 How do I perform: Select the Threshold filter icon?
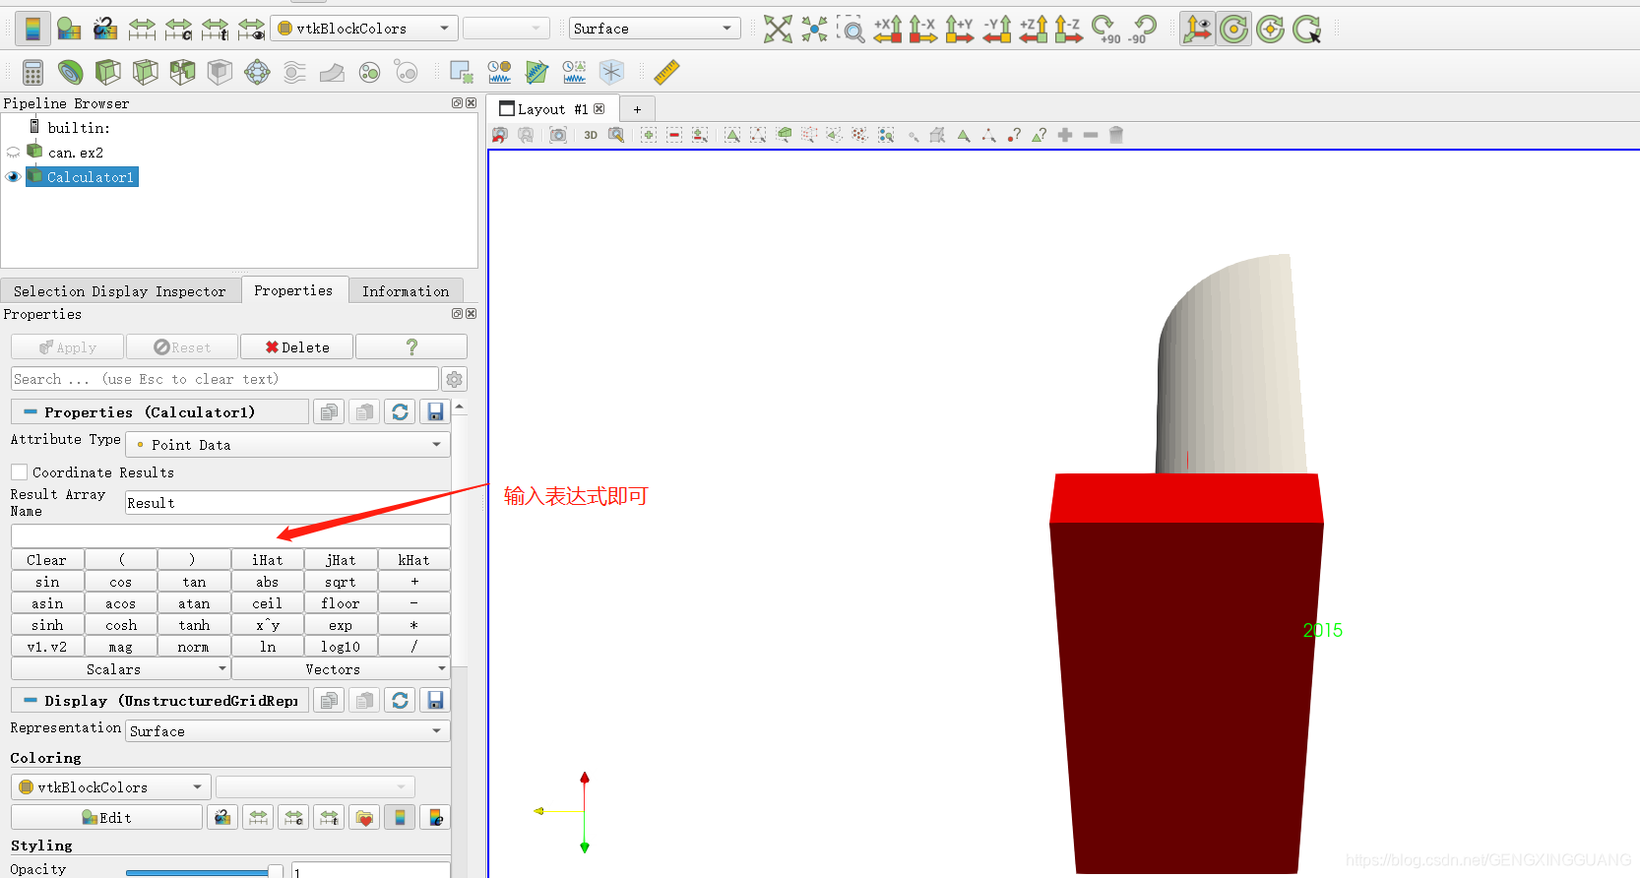click(182, 72)
